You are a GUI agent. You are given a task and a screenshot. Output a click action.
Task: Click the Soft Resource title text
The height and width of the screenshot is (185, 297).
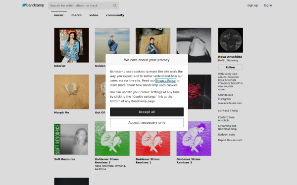pos(64,159)
